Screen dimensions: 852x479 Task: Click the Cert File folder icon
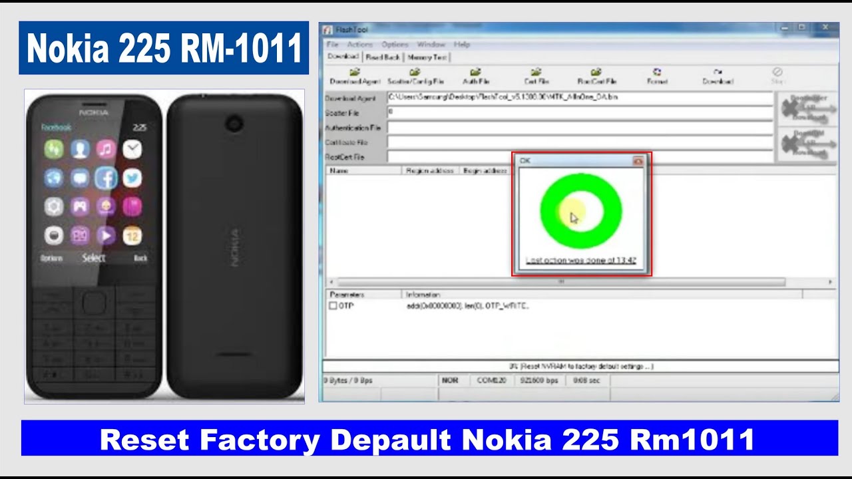(536, 72)
